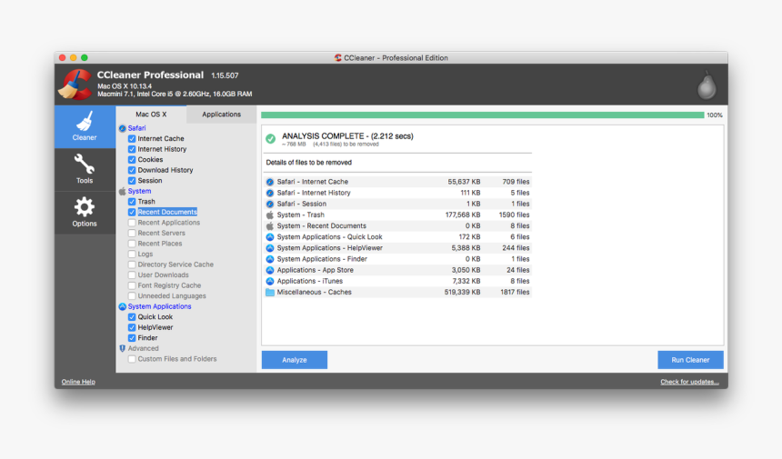Enable Font Registry Cache checkbox
The image size is (782, 459).
click(132, 285)
